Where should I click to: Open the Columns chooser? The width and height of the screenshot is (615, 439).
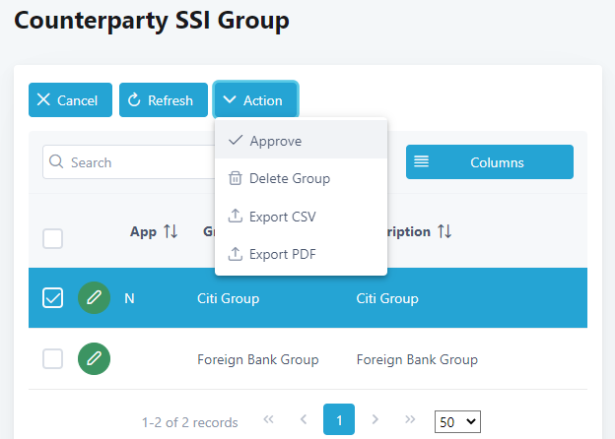(489, 162)
